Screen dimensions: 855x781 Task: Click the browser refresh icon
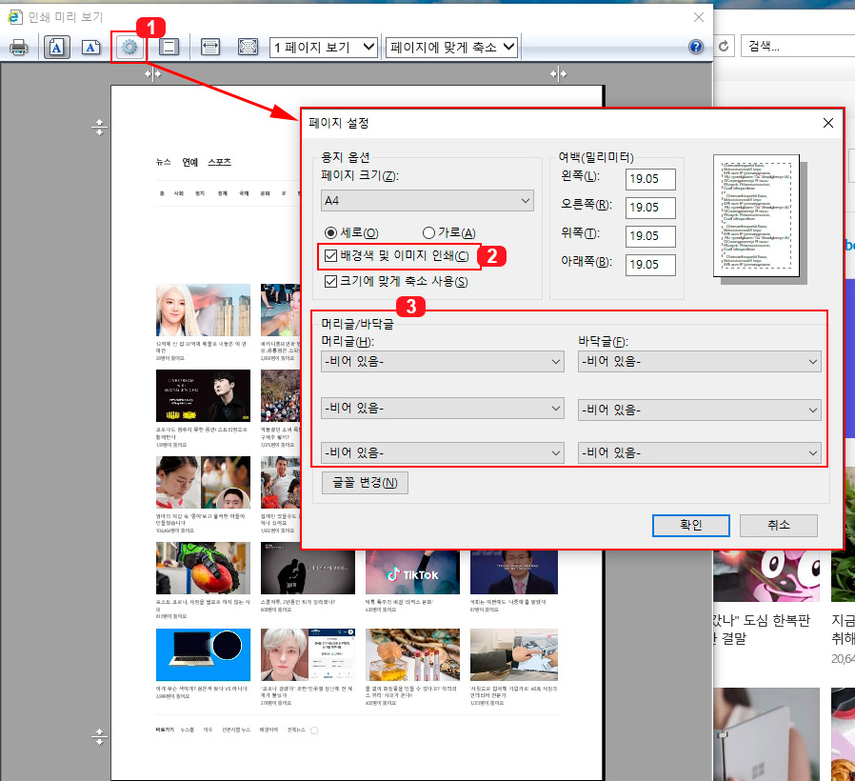[x=724, y=47]
